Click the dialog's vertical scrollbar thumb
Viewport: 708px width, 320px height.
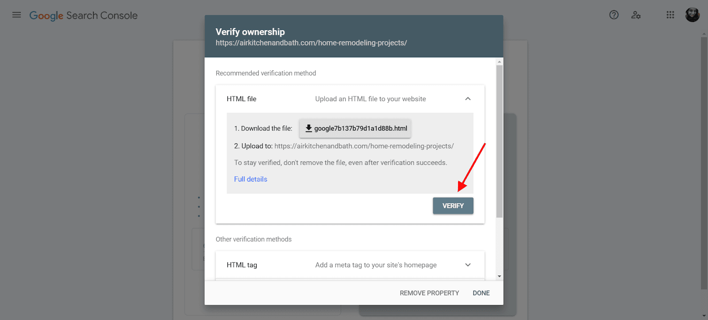coord(500,141)
